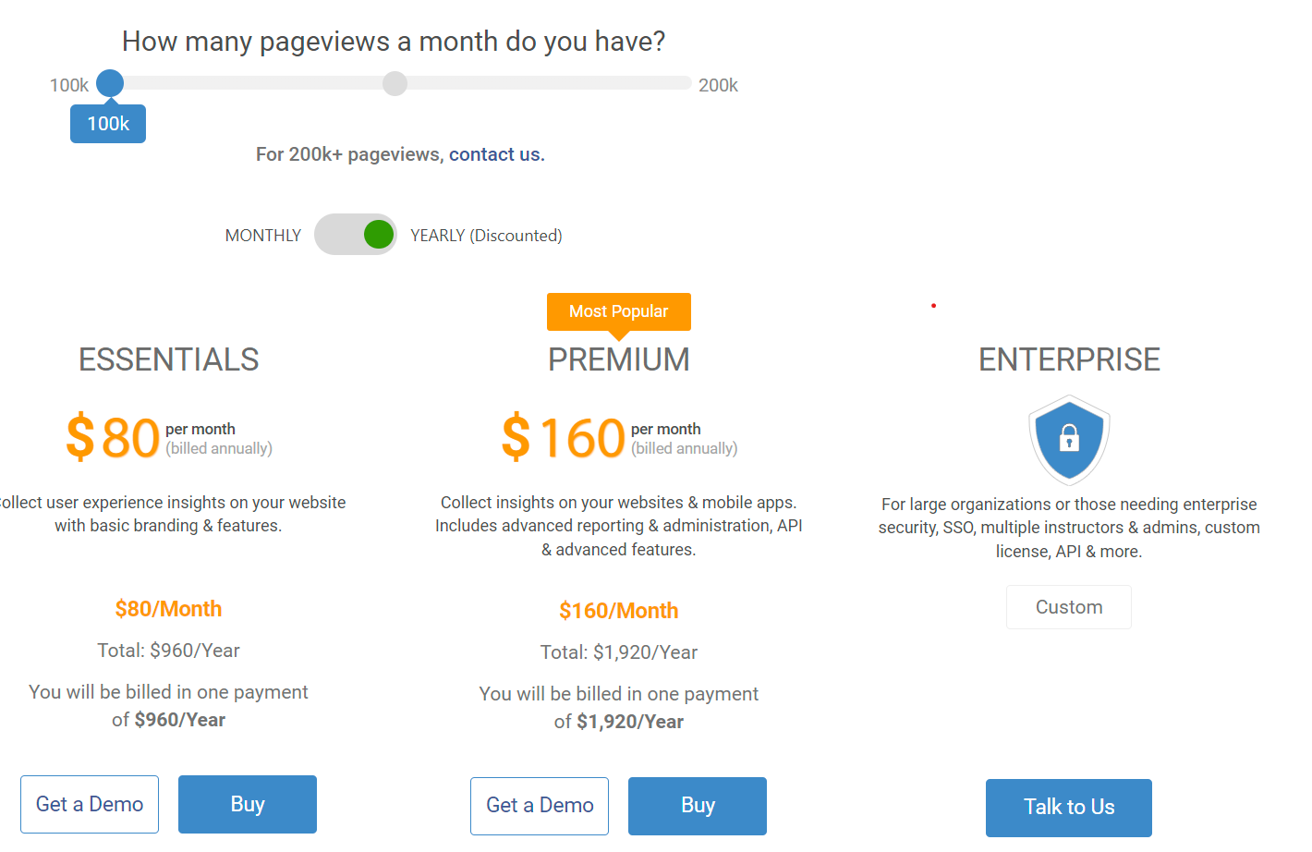Click the ESSENTIALS plan heading
The image size is (1312, 852).
(x=169, y=359)
